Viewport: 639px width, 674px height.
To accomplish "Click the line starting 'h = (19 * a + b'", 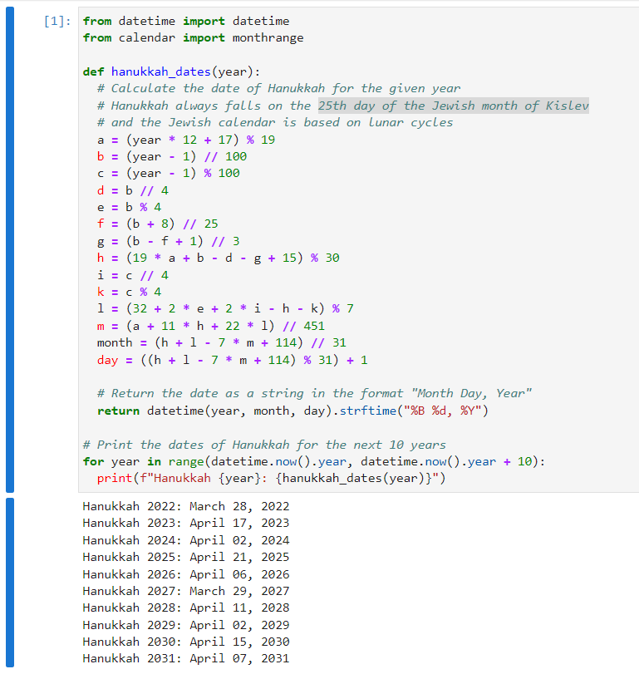I will (219, 258).
